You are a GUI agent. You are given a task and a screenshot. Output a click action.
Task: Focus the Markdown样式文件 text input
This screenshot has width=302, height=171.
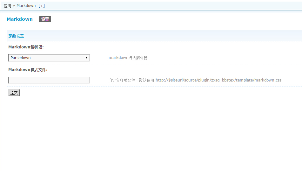(x=49, y=80)
